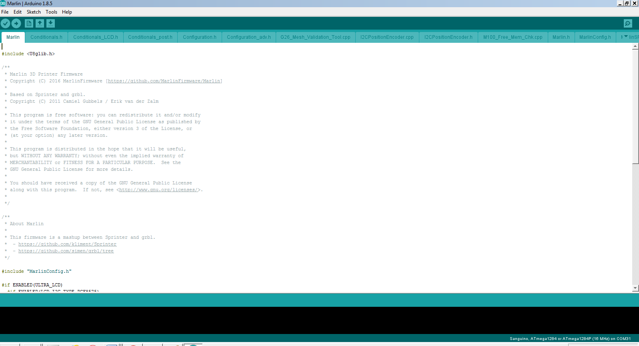
Task: Click the Arduino logo in the title bar
Action: pyautogui.click(x=3, y=3)
